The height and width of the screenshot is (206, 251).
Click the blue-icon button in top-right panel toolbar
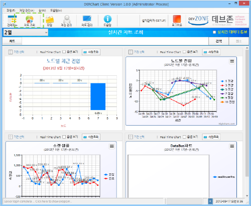click(x=211, y=52)
